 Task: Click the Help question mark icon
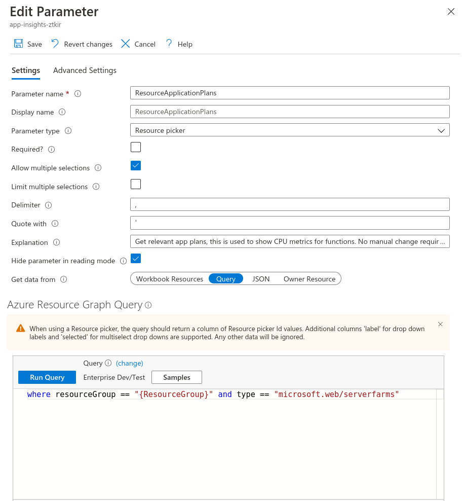click(169, 44)
